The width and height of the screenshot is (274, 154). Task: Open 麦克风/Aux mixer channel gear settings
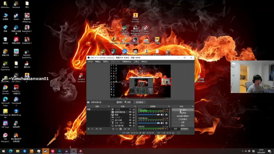click(166, 115)
